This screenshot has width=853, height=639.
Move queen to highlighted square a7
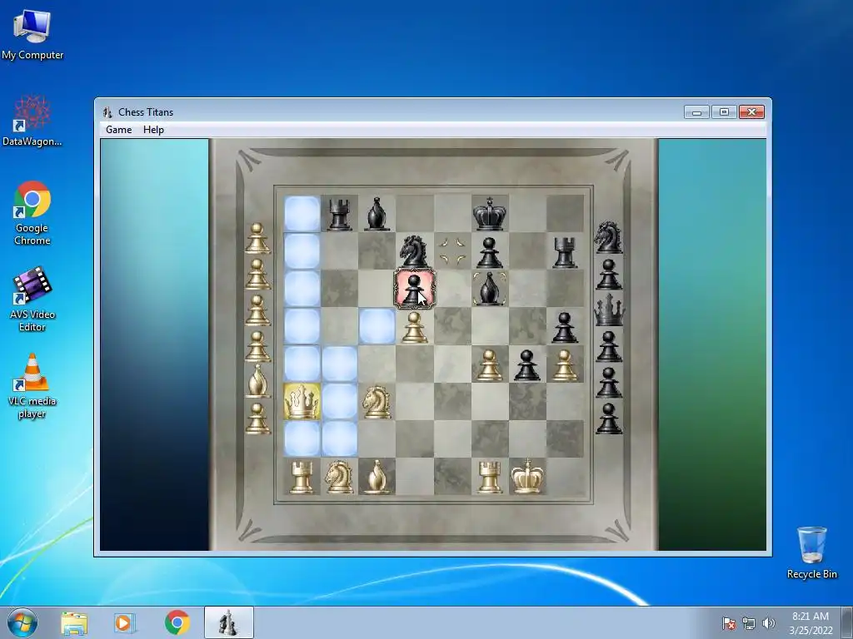point(302,251)
